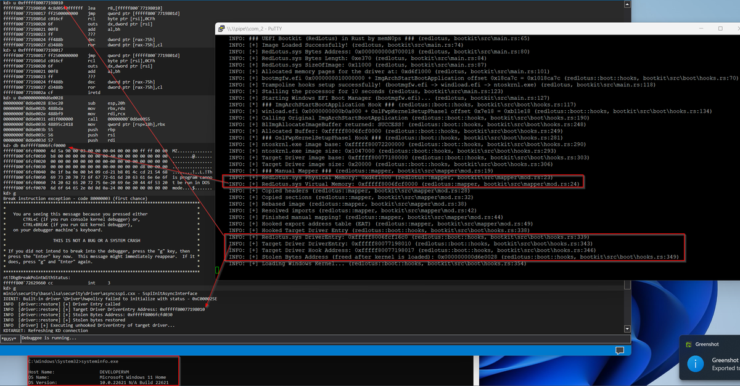Maximize the PuTTY window

719,28
